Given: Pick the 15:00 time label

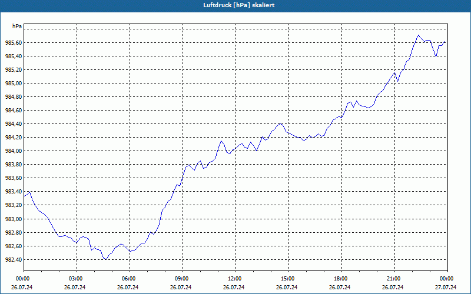Looking at the screenshot, I should (x=288, y=279).
